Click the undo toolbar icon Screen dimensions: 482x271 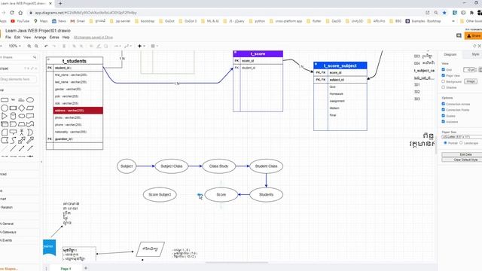tap(46, 46)
